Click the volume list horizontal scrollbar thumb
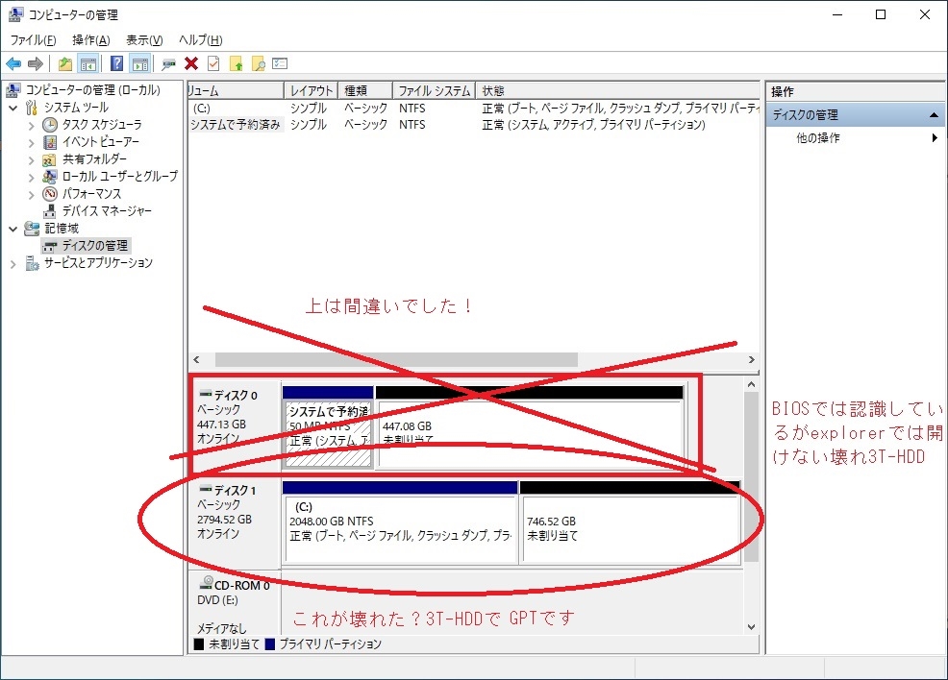948x680 pixels. (x=396, y=360)
